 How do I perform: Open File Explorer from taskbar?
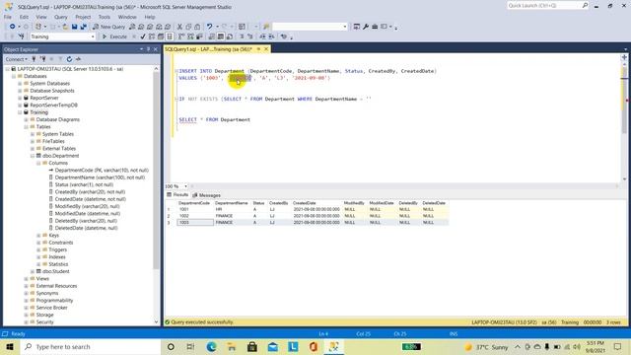[232, 346]
